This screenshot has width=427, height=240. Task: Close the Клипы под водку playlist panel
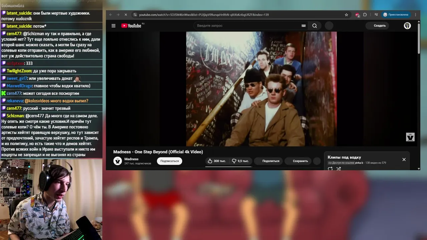404,160
